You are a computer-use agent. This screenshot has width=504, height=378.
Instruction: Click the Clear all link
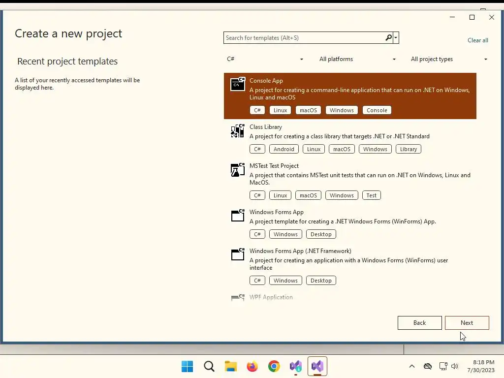[x=477, y=40]
